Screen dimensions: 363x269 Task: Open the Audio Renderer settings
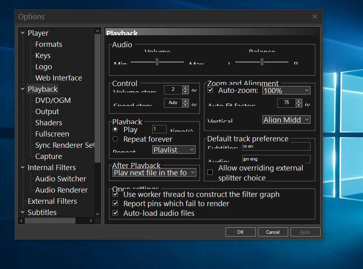61,190
